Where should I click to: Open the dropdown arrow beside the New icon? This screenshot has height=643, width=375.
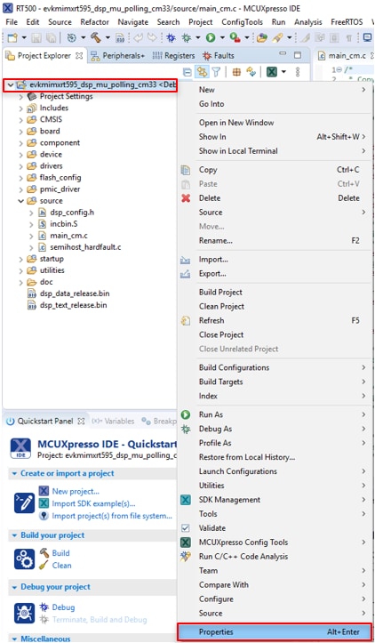pos(24,38)
